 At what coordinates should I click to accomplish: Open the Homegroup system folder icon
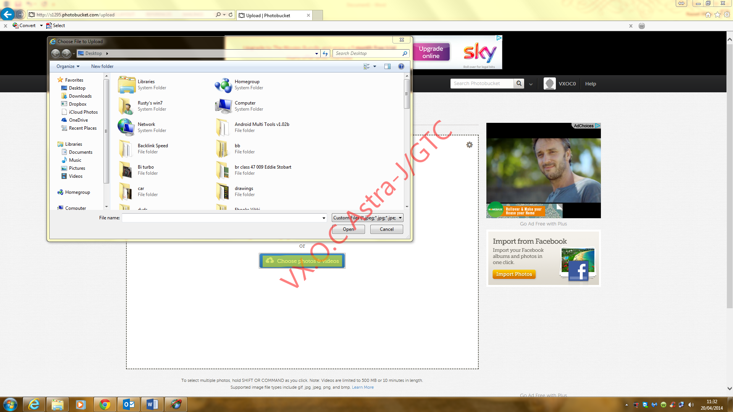point(223,85)
